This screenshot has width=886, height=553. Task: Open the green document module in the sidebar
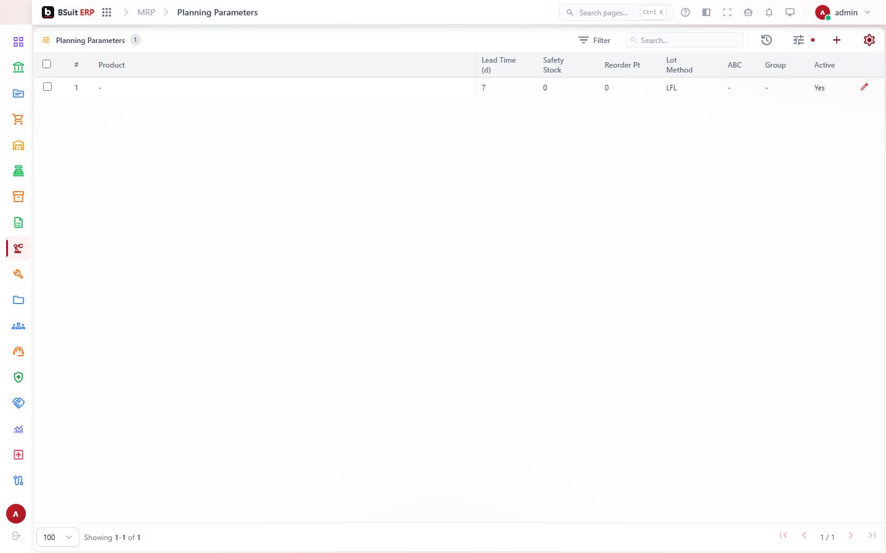[x=18, y=222]
